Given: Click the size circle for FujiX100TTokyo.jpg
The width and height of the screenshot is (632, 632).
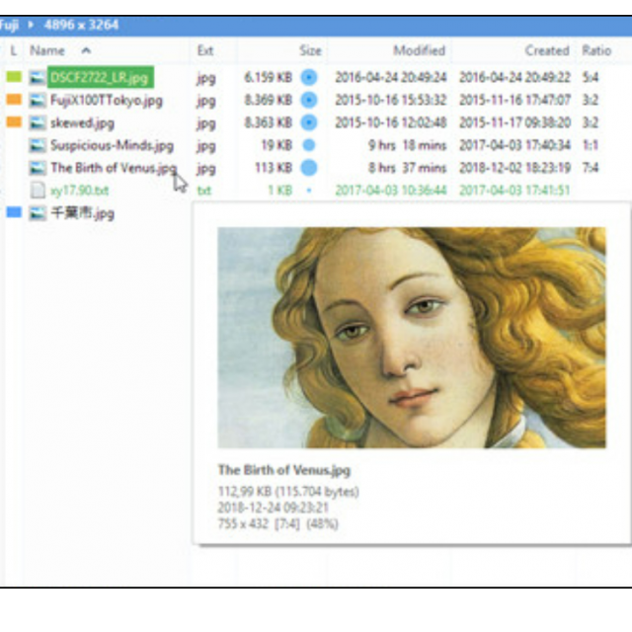Looking at the screenshot, I should pos(309,100).
